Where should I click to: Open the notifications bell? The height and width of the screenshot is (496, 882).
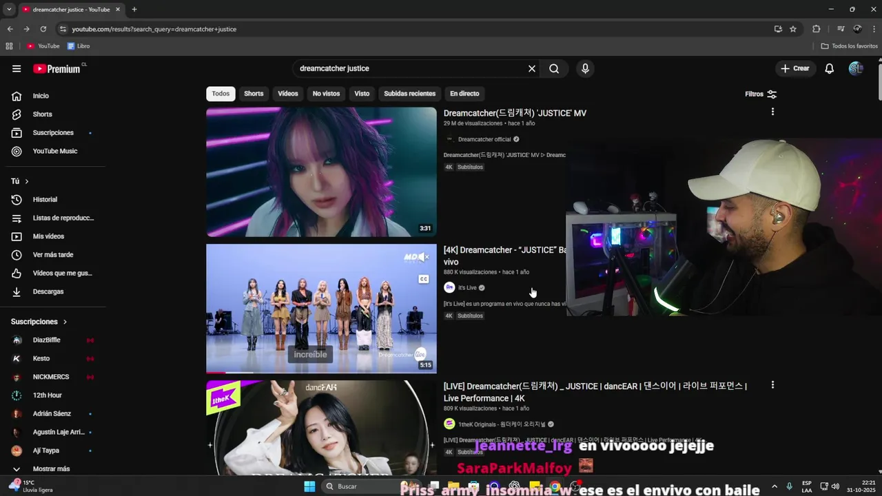tap(830, 68)
